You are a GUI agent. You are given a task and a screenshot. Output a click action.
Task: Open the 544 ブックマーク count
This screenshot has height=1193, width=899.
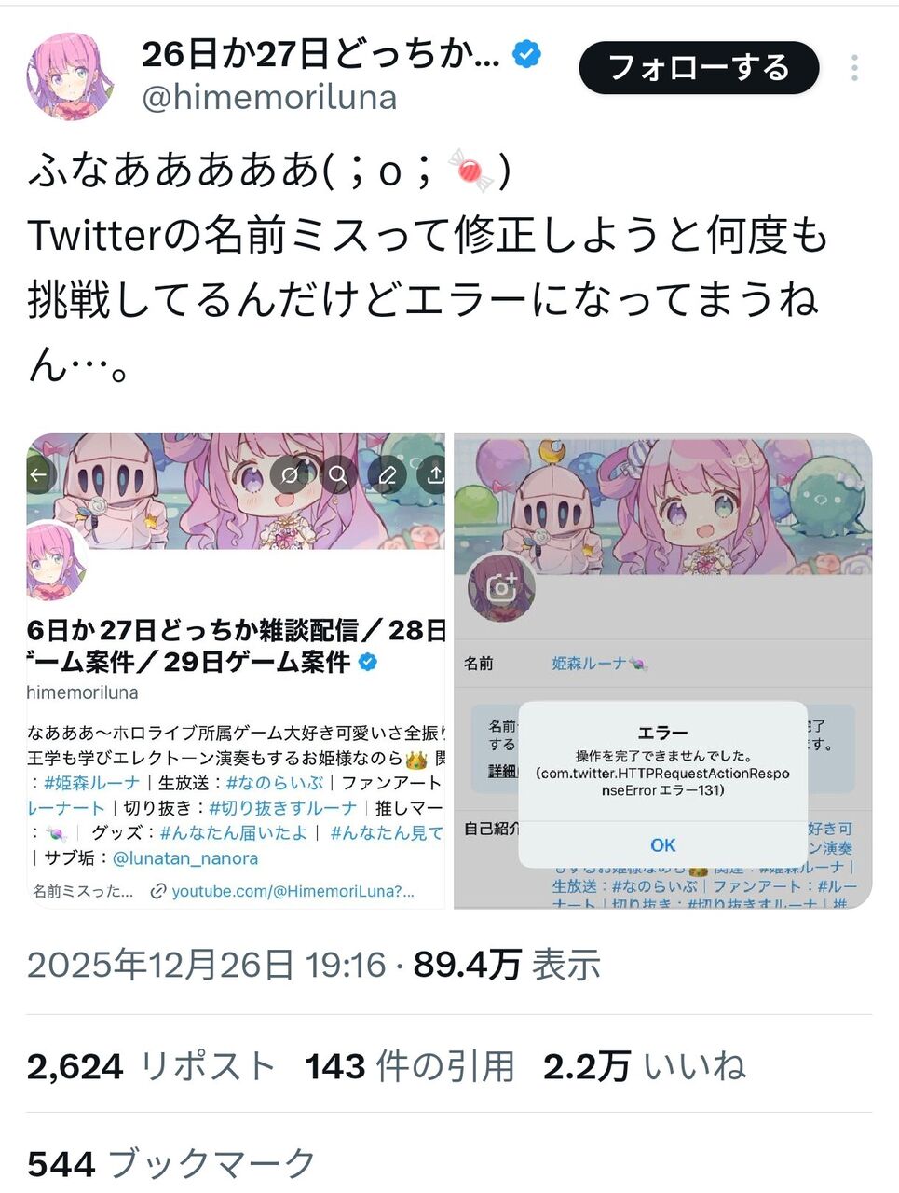171,1164
